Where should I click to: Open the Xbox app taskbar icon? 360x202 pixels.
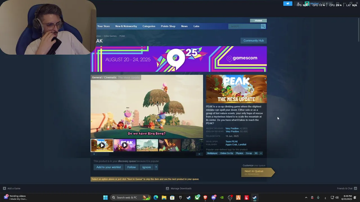click(x=197, y=198)
